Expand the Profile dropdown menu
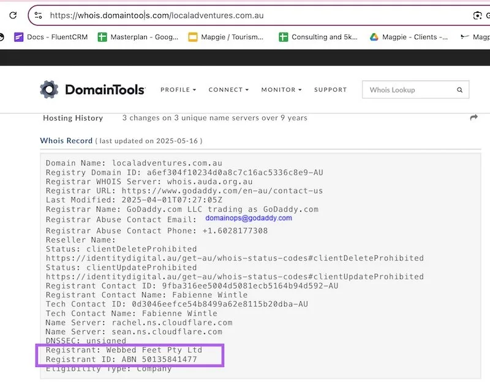 tap(178, 89)
